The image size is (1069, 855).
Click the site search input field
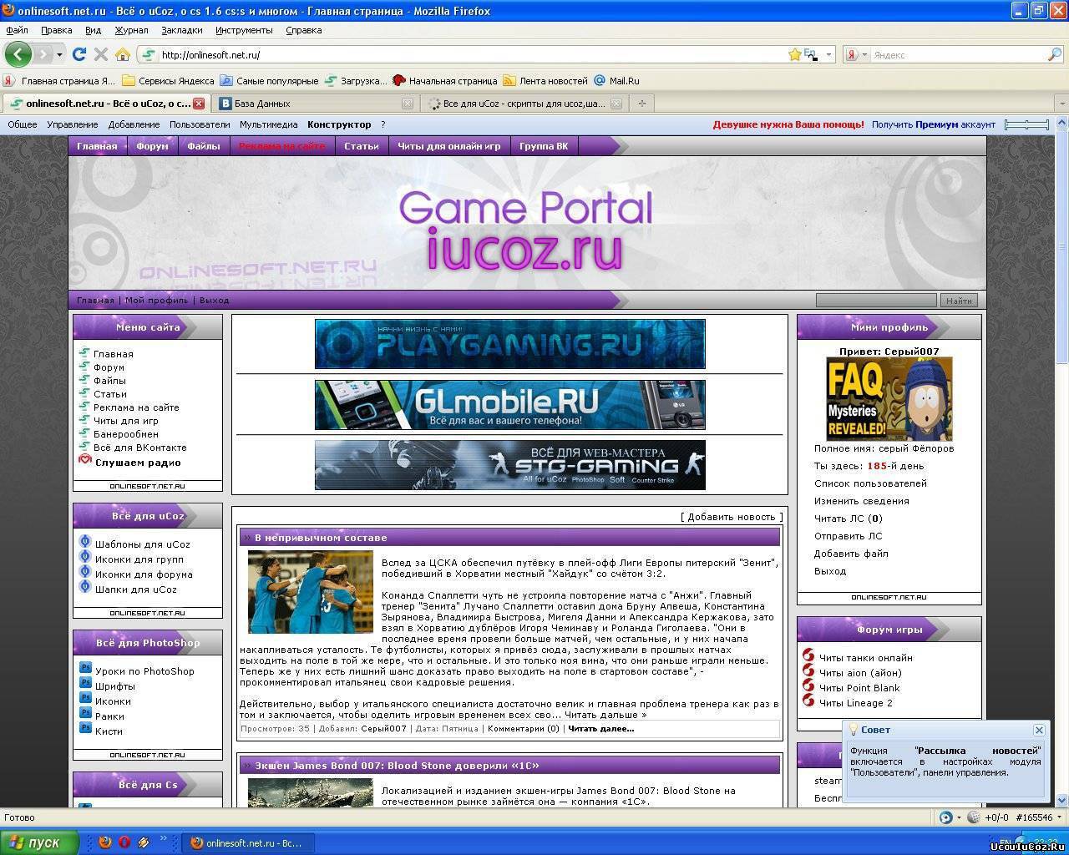pos(876,301)
